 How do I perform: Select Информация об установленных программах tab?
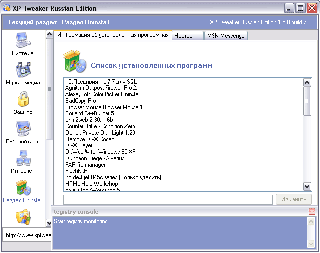(x=112, y=35)
